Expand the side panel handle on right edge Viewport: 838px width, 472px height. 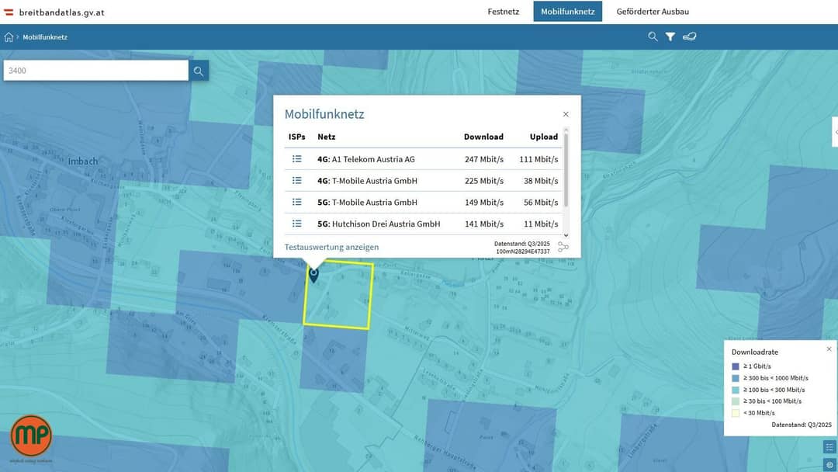tap(836, 132)
